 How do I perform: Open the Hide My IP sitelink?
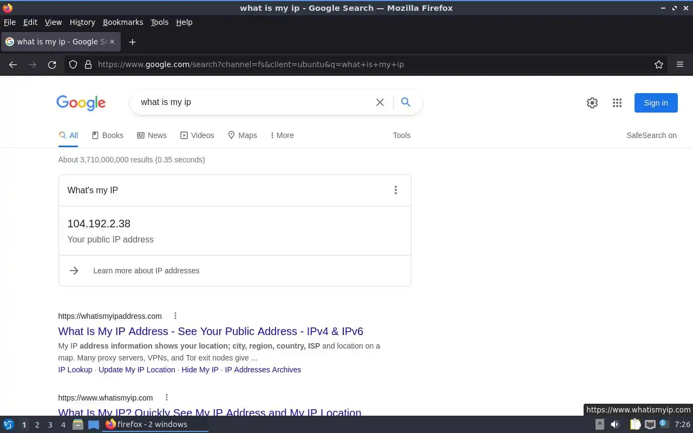point(200,370)
